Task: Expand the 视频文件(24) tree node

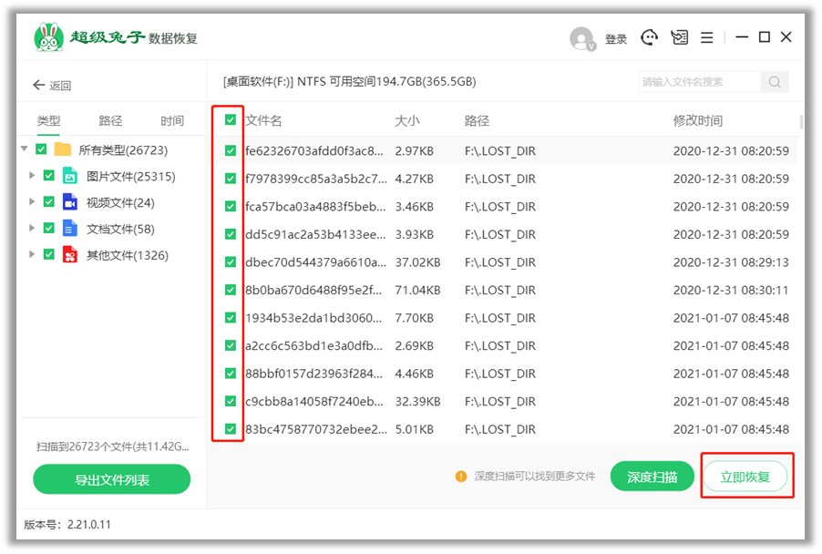Action: tap(32, 202)
